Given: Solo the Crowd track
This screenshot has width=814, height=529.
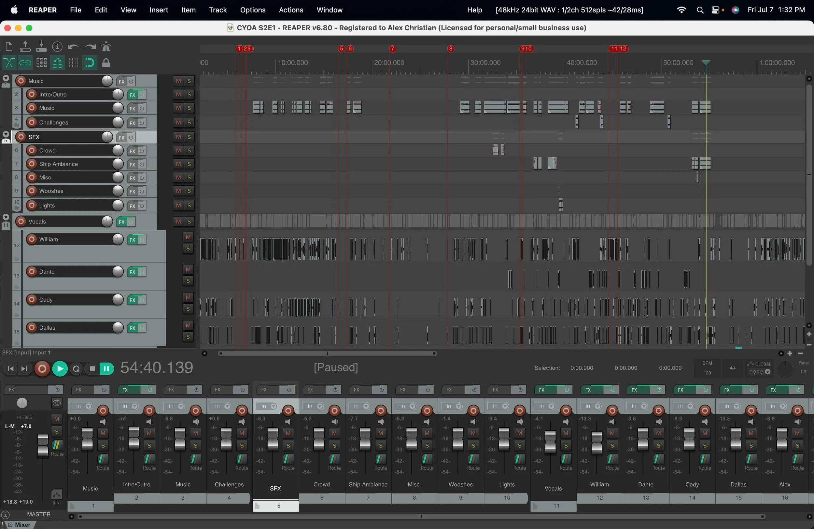Looking at the screenshot, I should tap(189, 150).
